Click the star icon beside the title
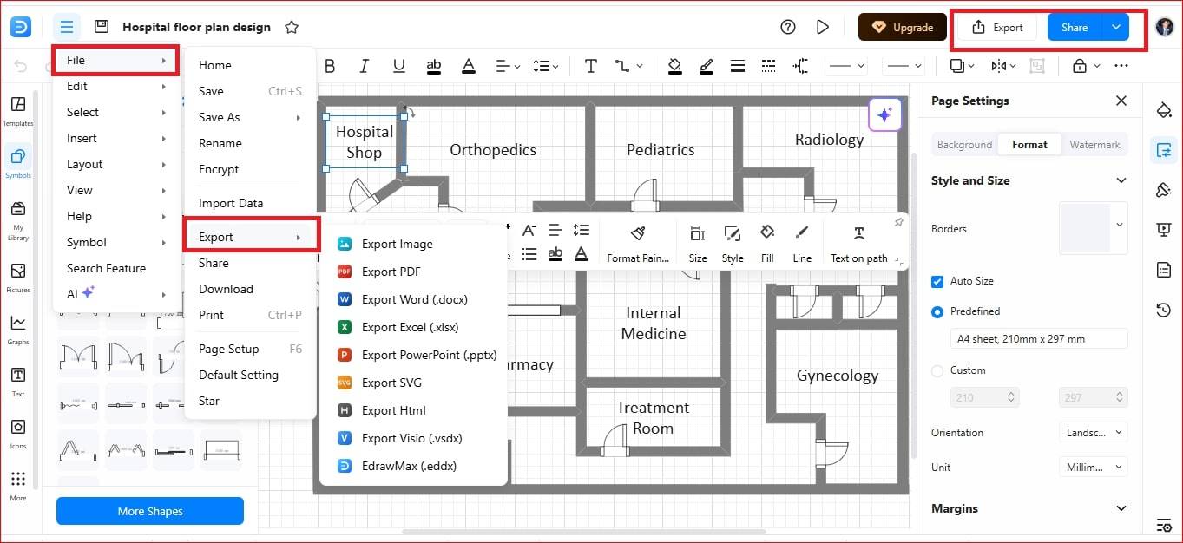Image resolution: width=1183 pixels, height=543 pixels. [x=292, y=27]
